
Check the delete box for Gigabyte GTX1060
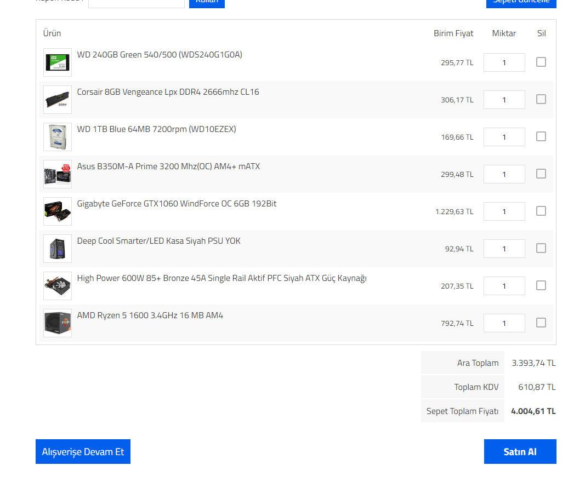[541, 211]
